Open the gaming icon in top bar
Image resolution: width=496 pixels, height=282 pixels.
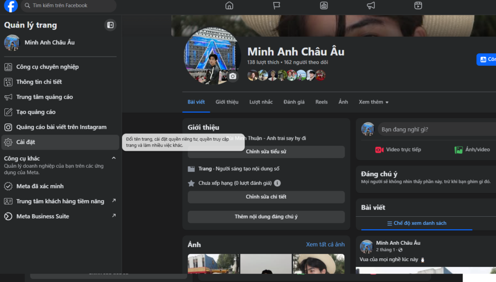(x=418, y=6)
